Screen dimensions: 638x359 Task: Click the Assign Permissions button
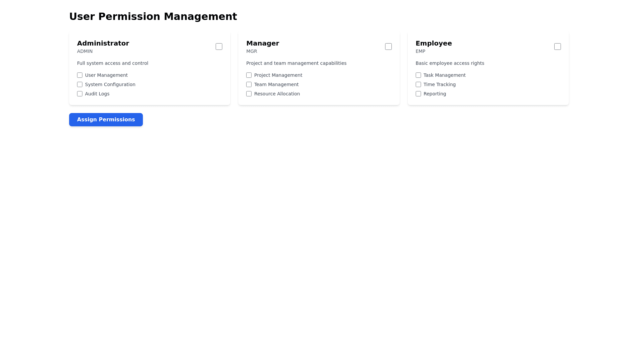106,120
